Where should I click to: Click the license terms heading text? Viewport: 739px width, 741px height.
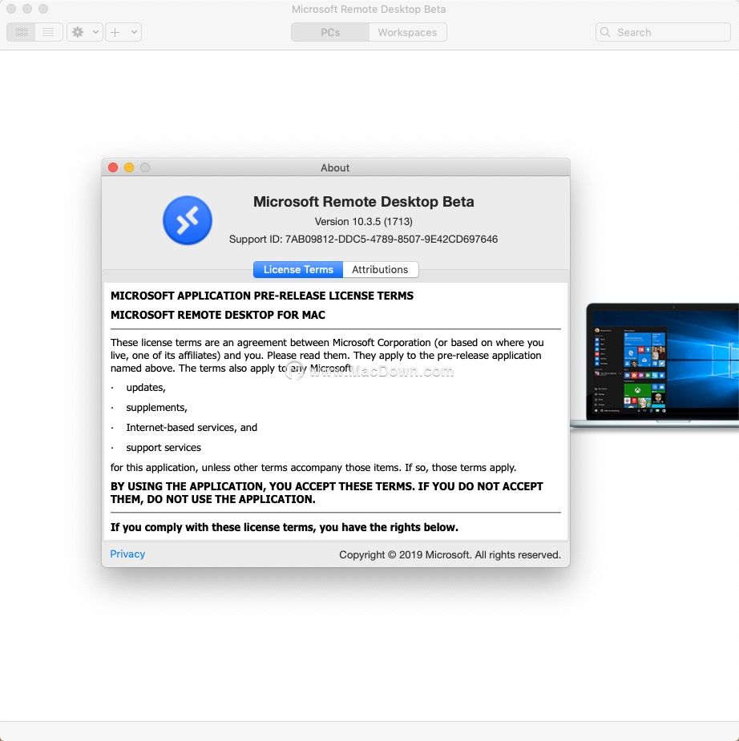pos(262,296)
